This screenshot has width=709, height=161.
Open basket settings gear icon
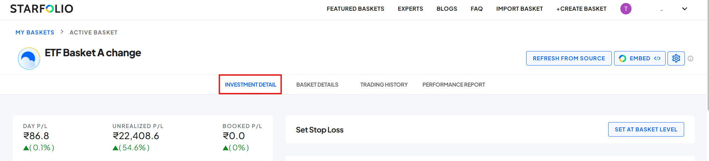pos(676,58)
